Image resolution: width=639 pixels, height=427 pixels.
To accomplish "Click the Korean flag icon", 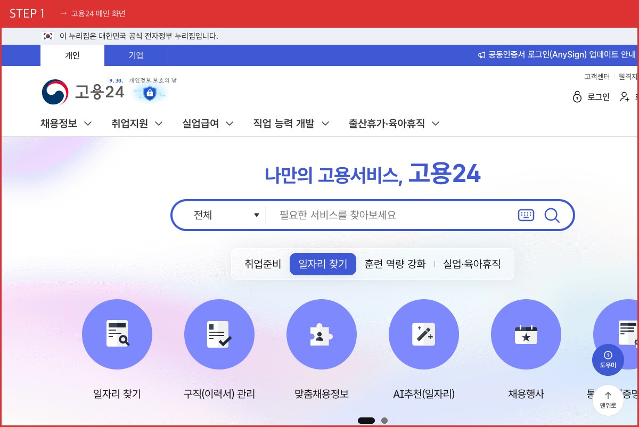I will point(48,36).
